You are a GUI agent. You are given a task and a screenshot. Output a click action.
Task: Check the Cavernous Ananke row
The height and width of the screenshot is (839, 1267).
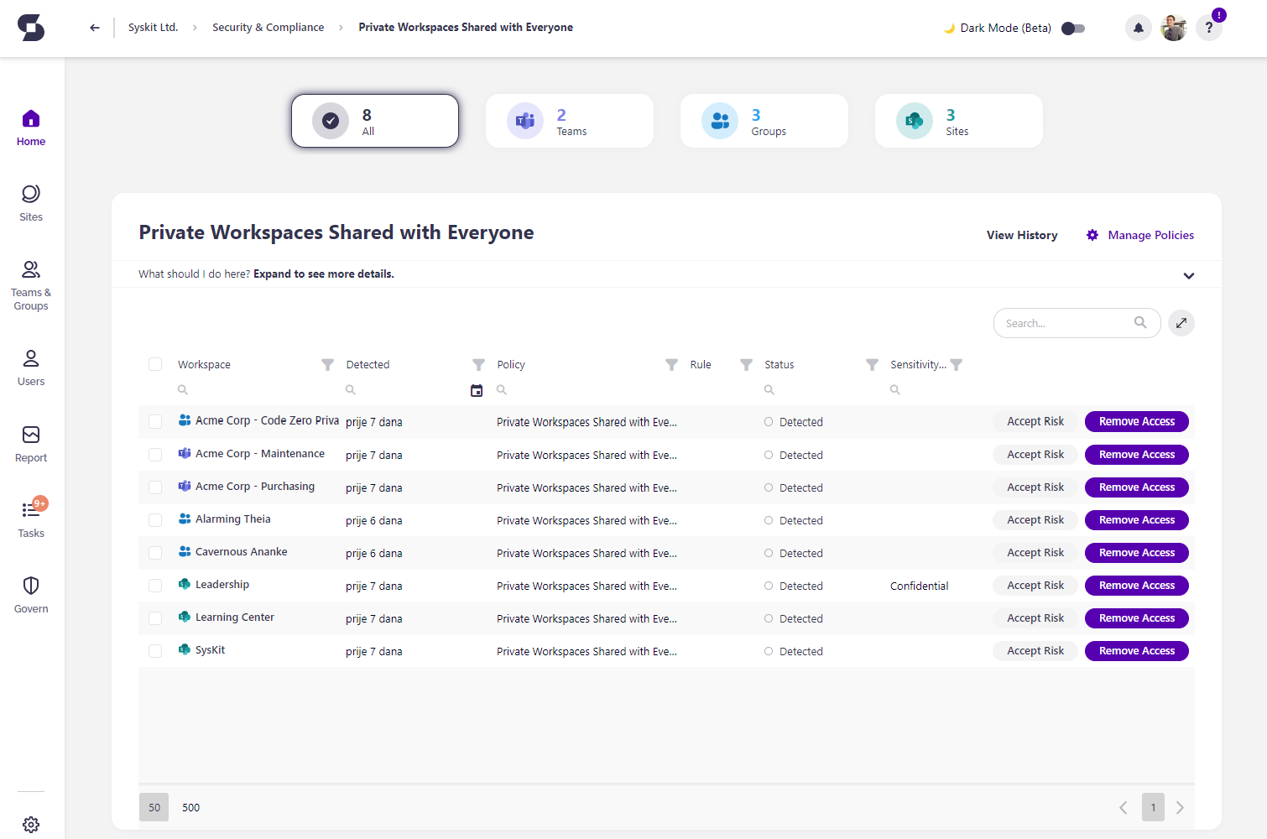coord(155,553)
